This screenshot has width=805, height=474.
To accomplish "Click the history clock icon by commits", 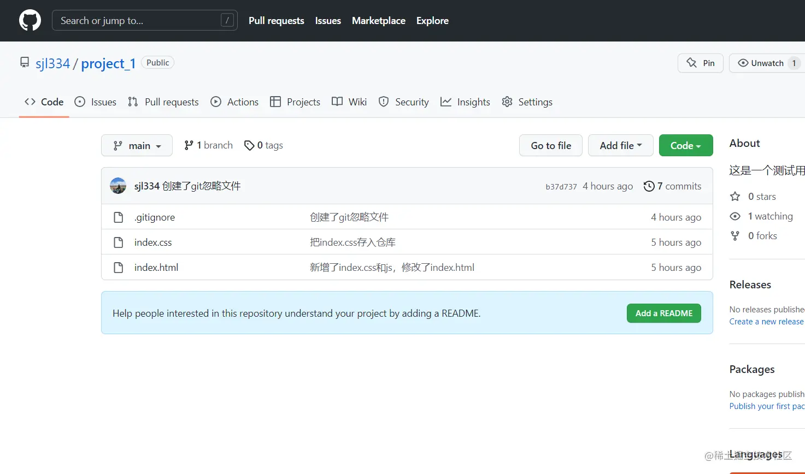I will pos(649,186).
